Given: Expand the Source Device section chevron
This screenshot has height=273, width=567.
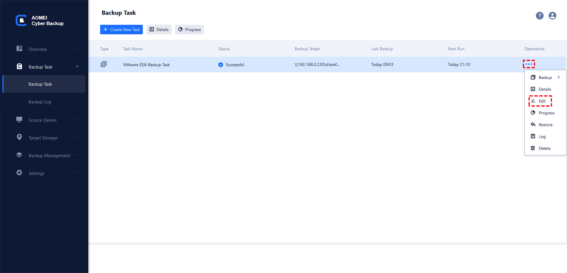Looking at the screenshot, I should pyautogui.click(x=77, y=120).
